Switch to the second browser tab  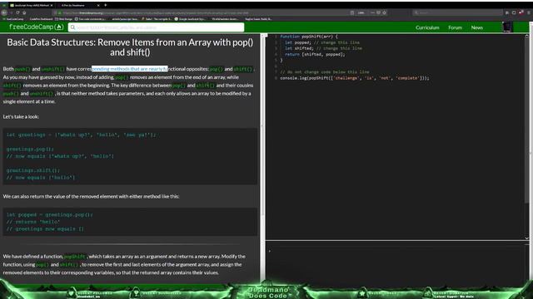[78, 6]
